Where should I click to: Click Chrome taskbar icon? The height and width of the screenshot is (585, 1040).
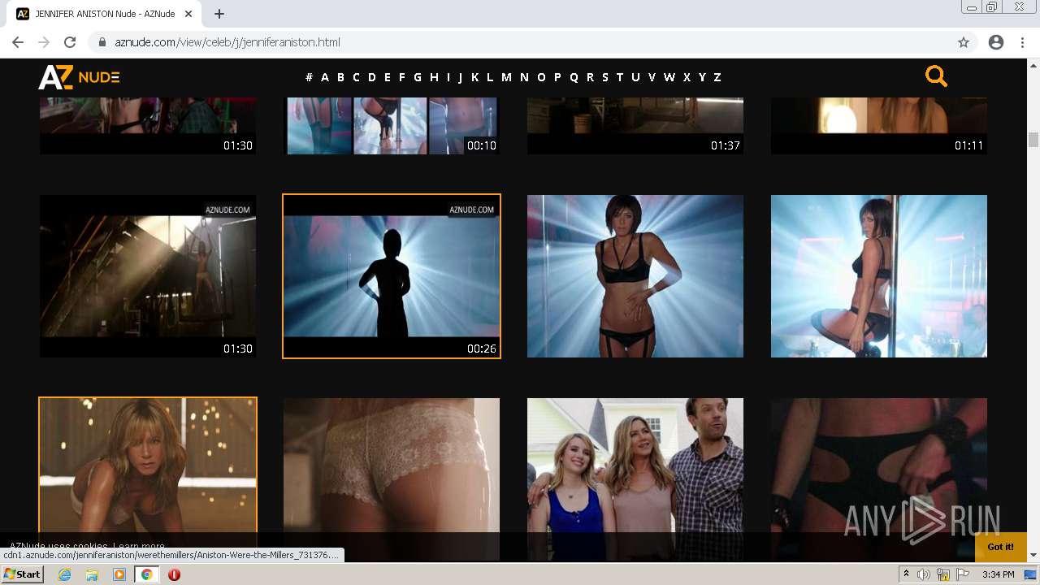(147, 574)
